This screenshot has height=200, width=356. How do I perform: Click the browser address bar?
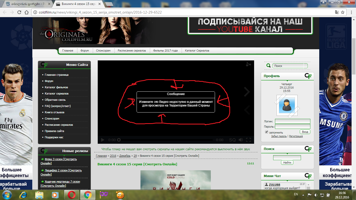182,12
